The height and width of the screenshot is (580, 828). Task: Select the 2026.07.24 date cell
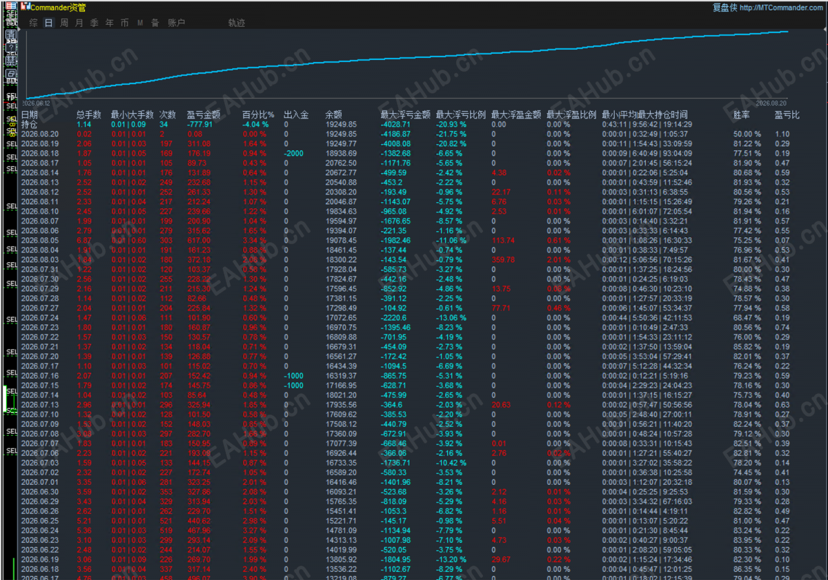click(40, 317)
